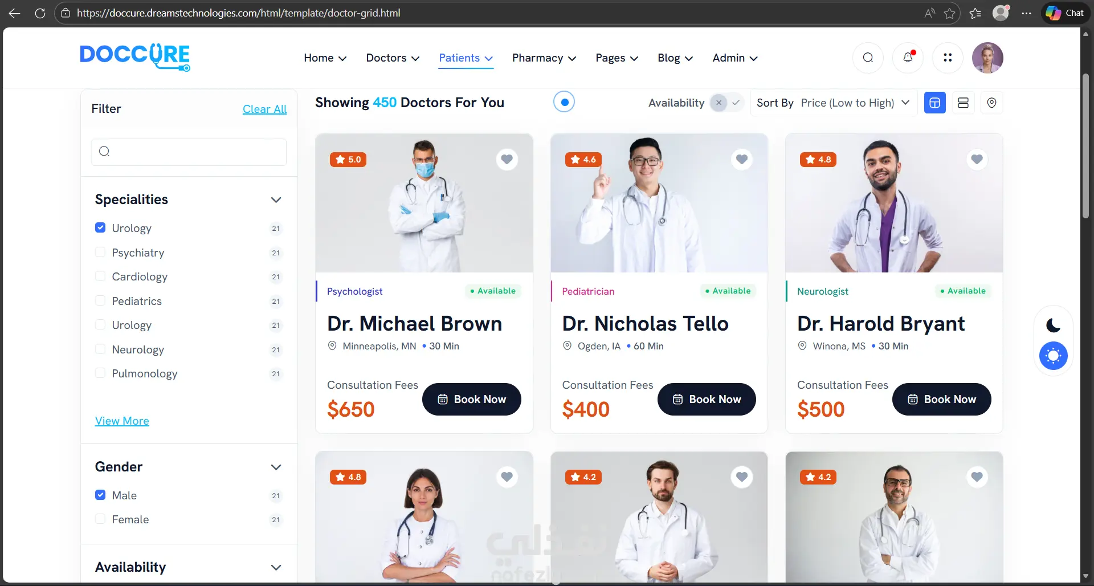Open the user avatar menu
1094x586 pixels.
[987, 58]
